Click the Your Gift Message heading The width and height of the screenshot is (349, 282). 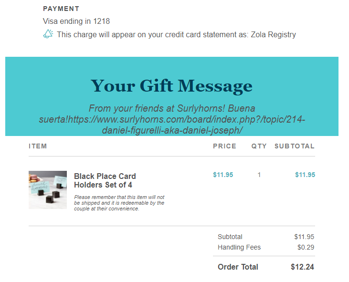(171, 86)
